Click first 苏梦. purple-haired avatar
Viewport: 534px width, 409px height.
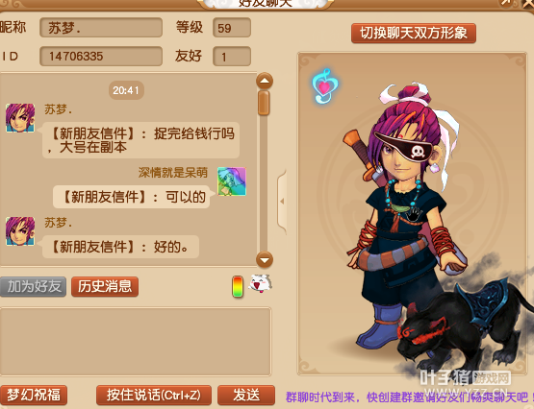click(x=20, y=118)
